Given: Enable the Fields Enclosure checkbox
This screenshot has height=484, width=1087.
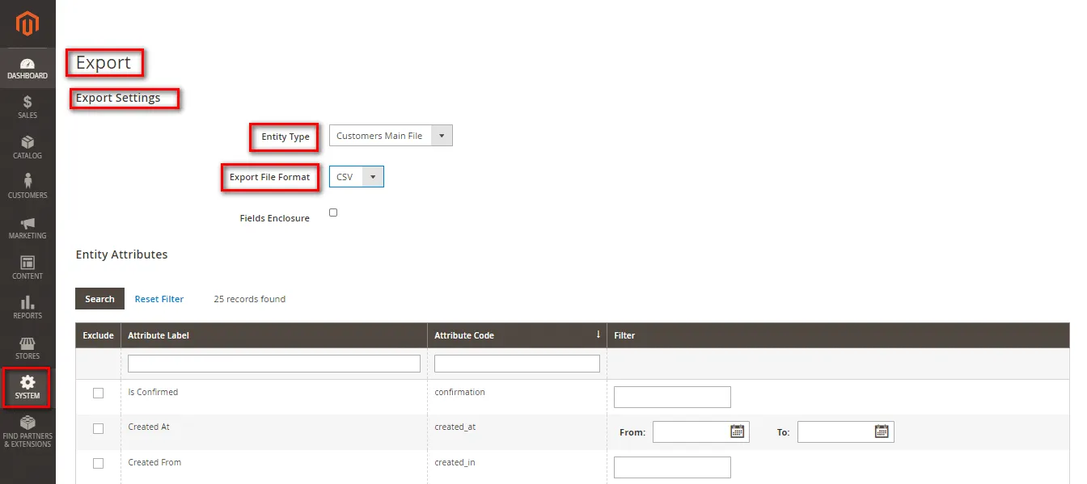Looking at the screenshot, I should (333, 213).
